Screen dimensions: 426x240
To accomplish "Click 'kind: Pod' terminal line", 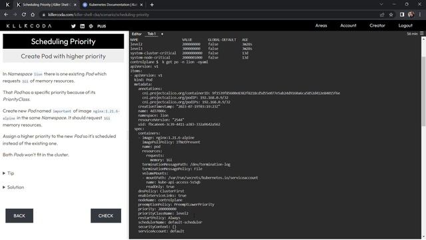I will [x=143, y=80].
